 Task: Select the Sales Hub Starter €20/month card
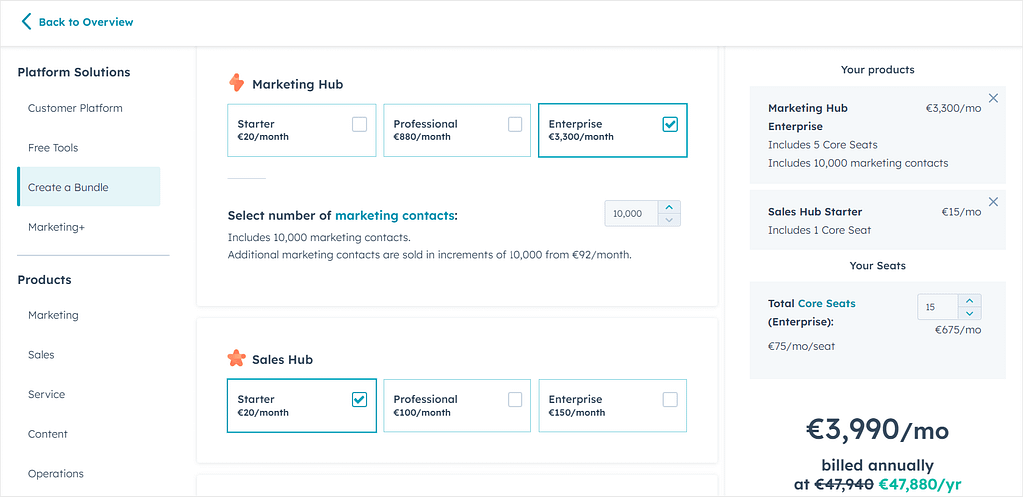pos(302,406)
